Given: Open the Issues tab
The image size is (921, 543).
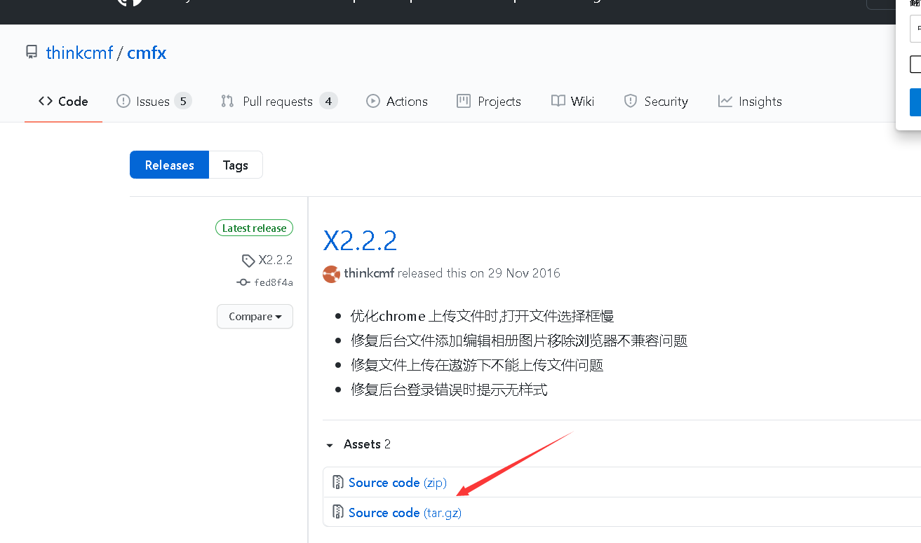Looking at the screenshot, I should pos(154,102).
